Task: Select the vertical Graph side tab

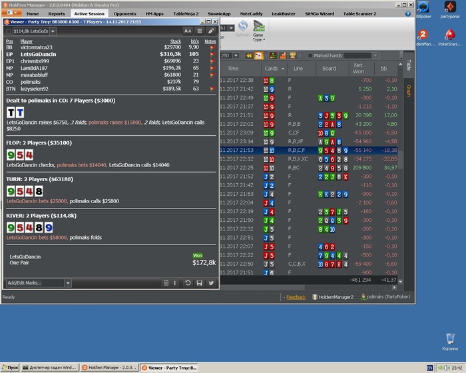Action: click(x=409, y=91)
